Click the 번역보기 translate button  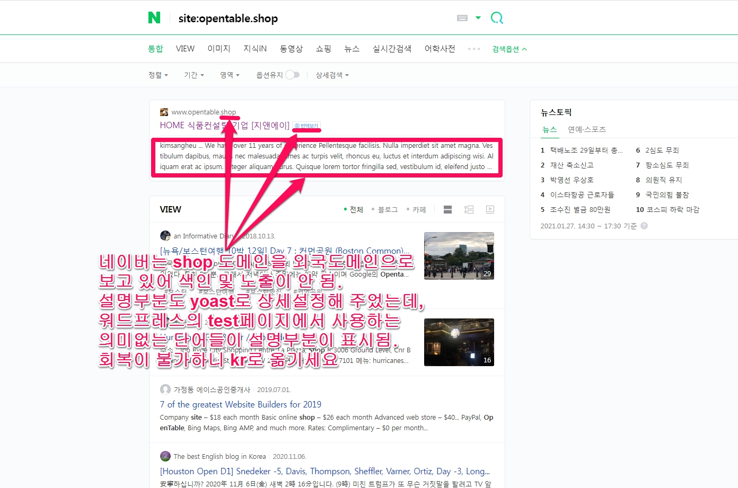(x=306, y=126)
